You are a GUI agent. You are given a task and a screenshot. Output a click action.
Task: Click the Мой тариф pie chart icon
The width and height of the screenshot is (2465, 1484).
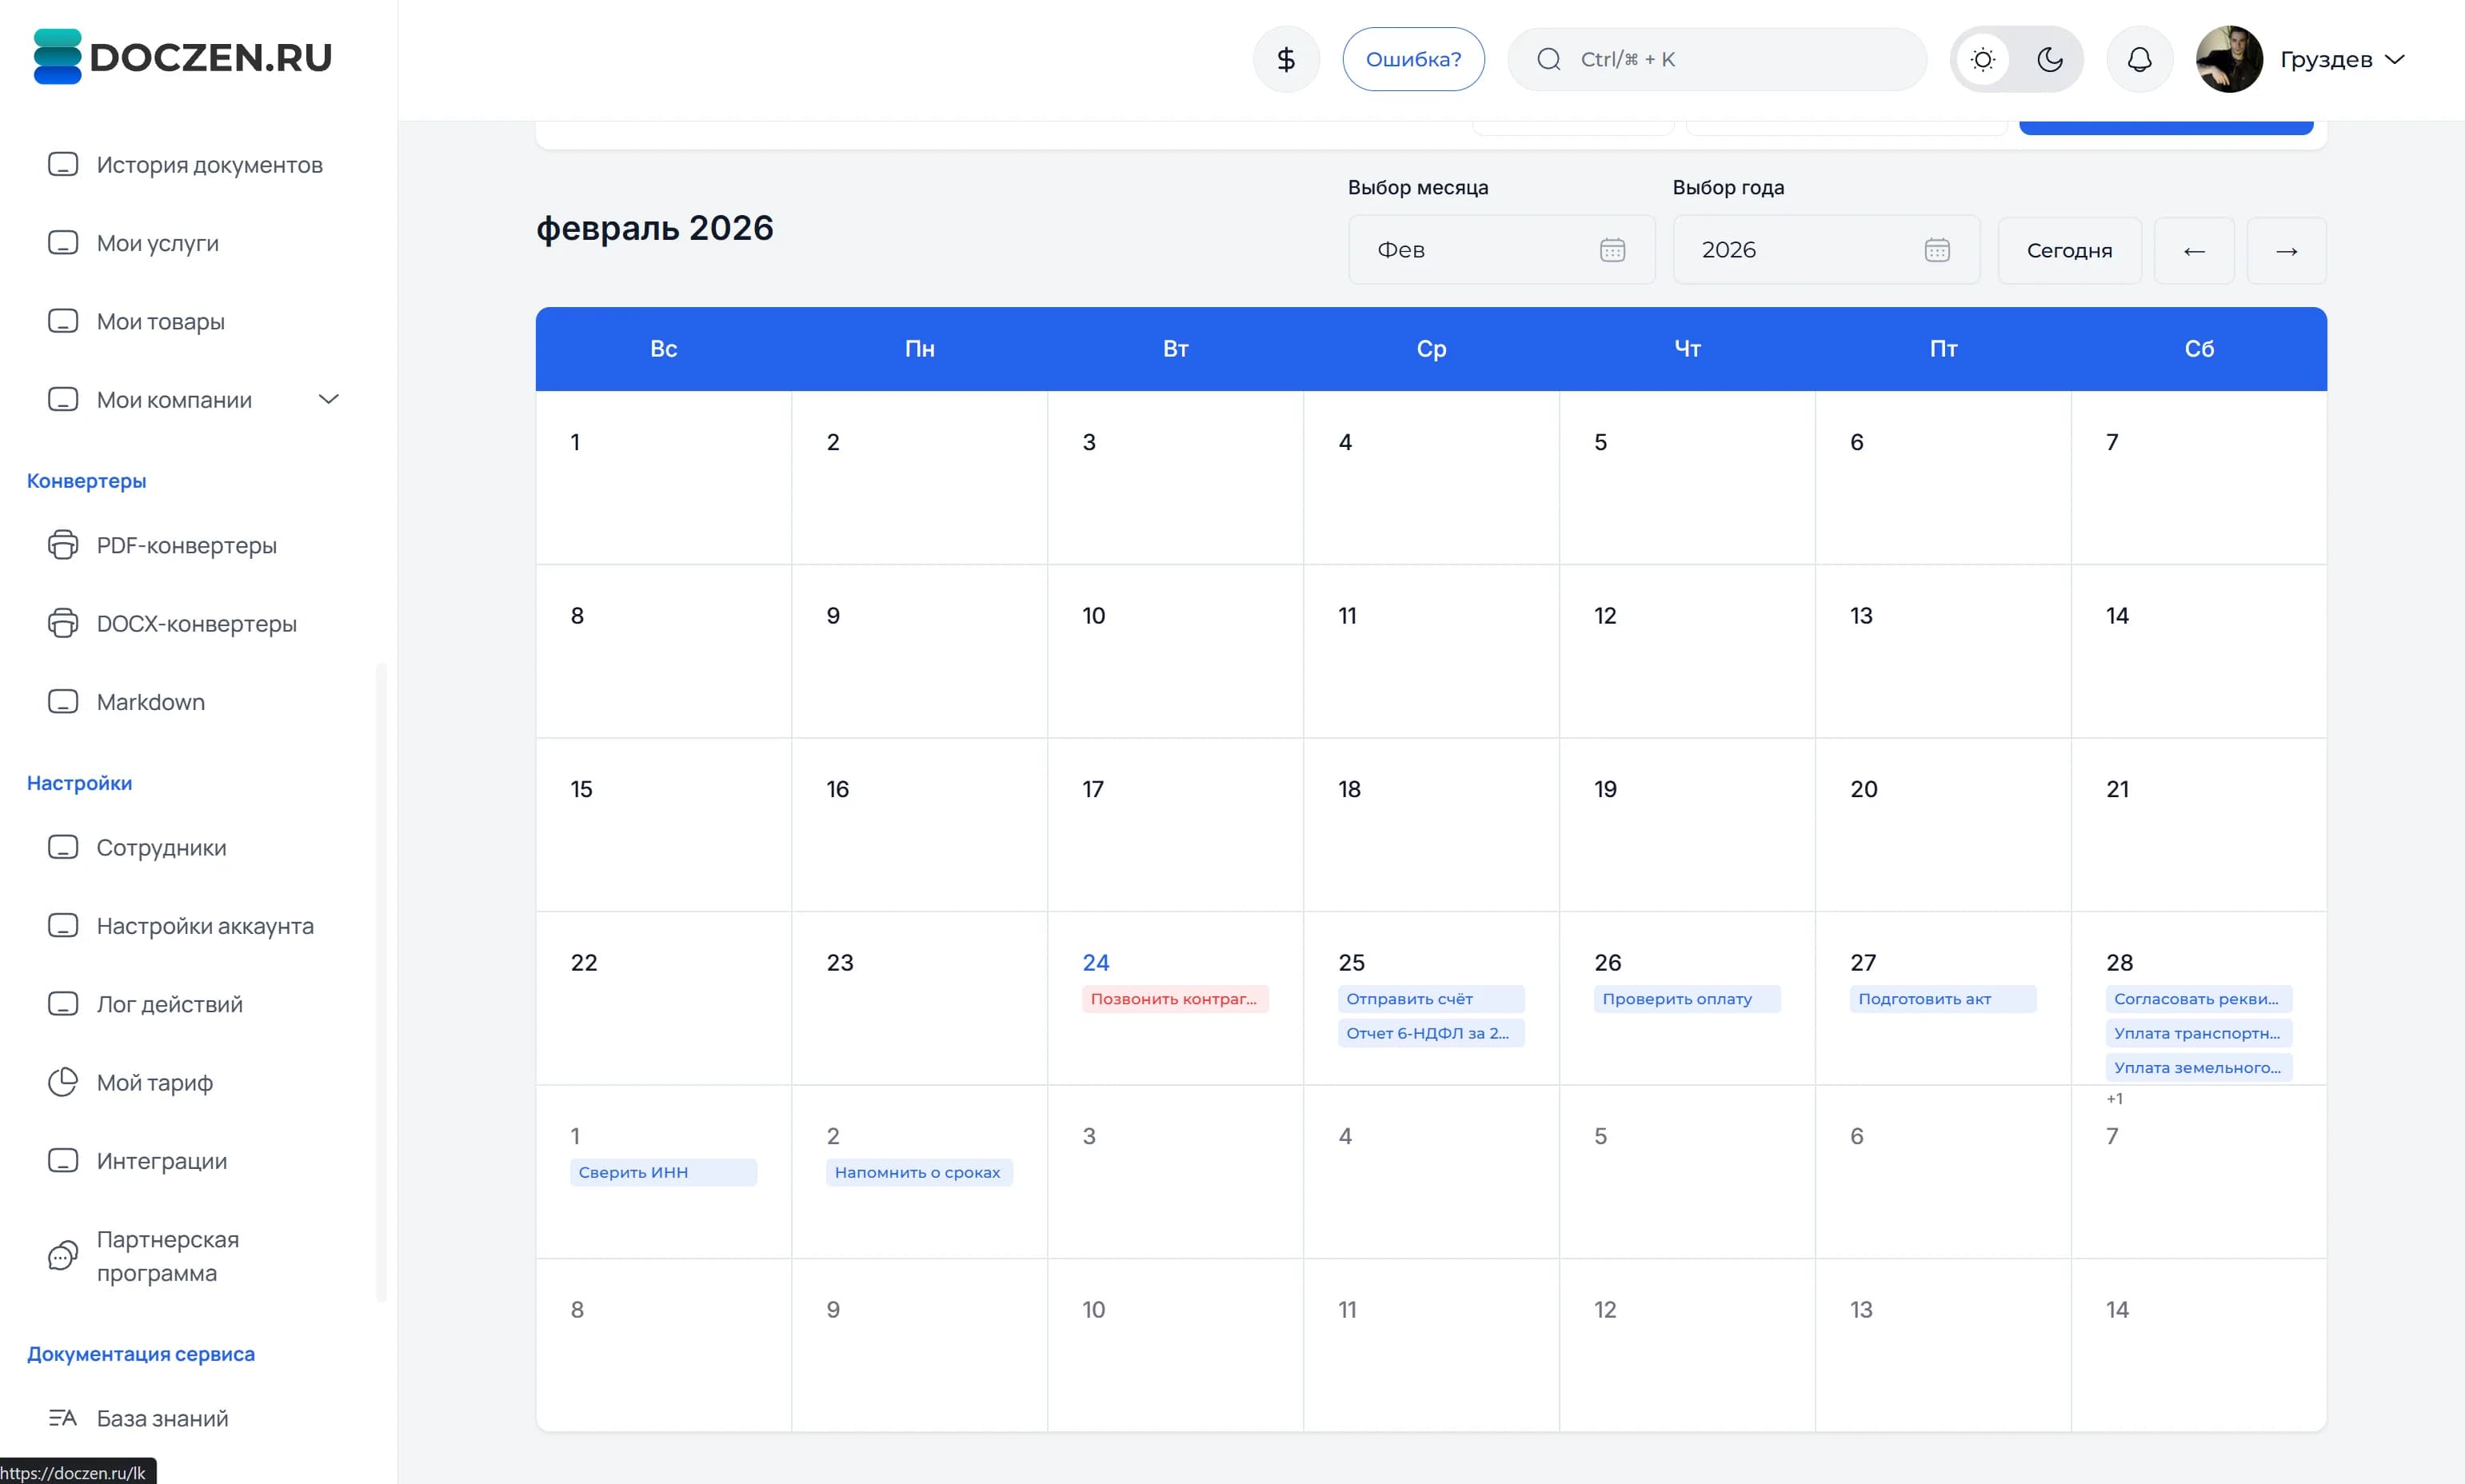click(x=63, y=1082)
